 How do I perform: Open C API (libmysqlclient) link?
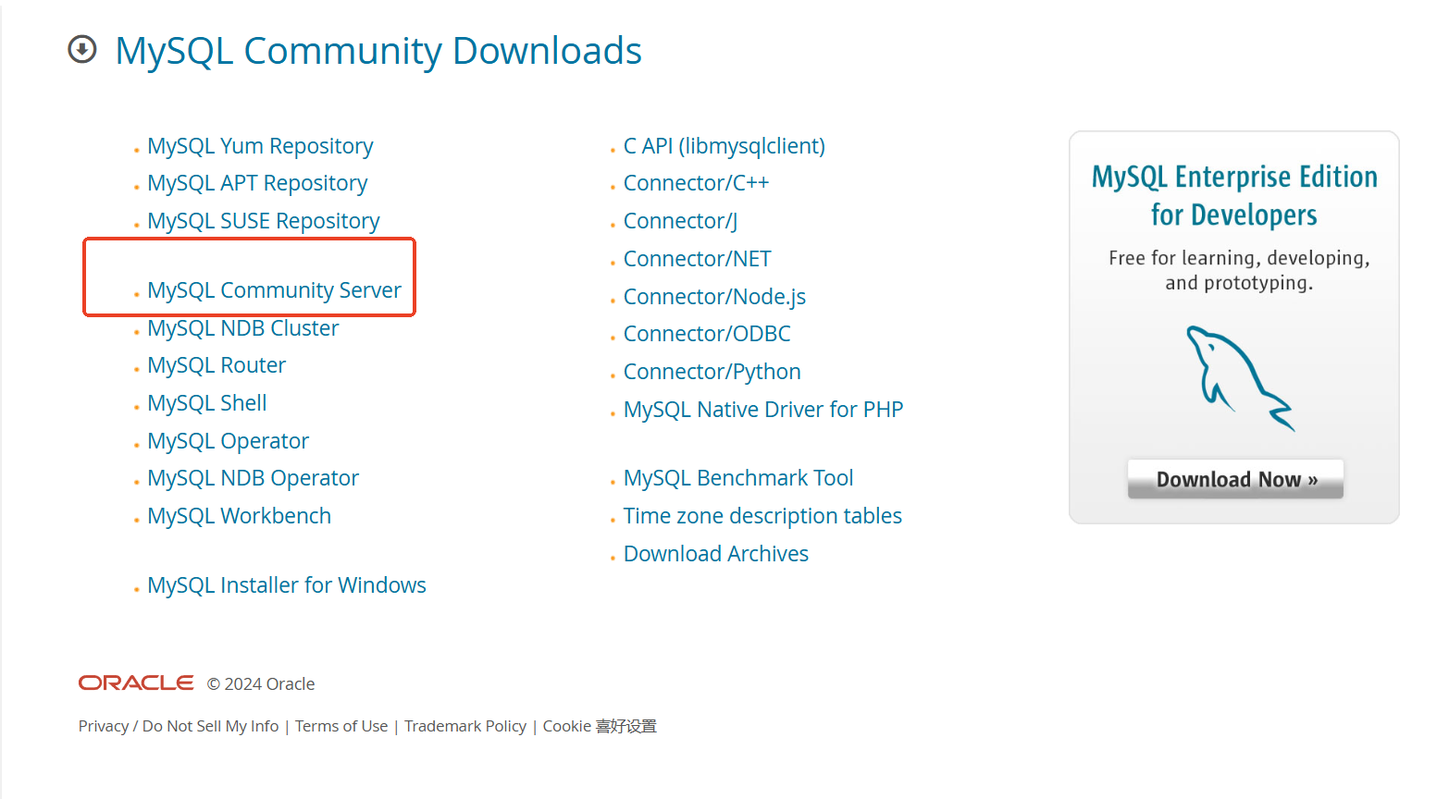tap(724, 146)
